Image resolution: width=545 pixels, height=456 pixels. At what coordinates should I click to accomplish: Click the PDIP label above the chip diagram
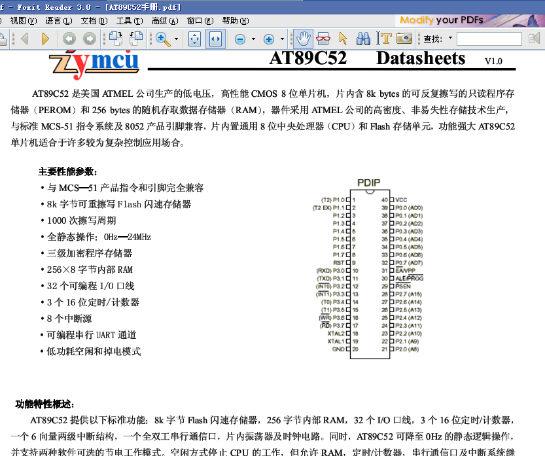click(369, 183)
